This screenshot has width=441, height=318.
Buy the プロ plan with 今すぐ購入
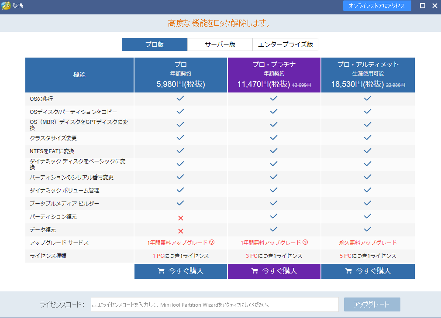click(x=181, y=271)
